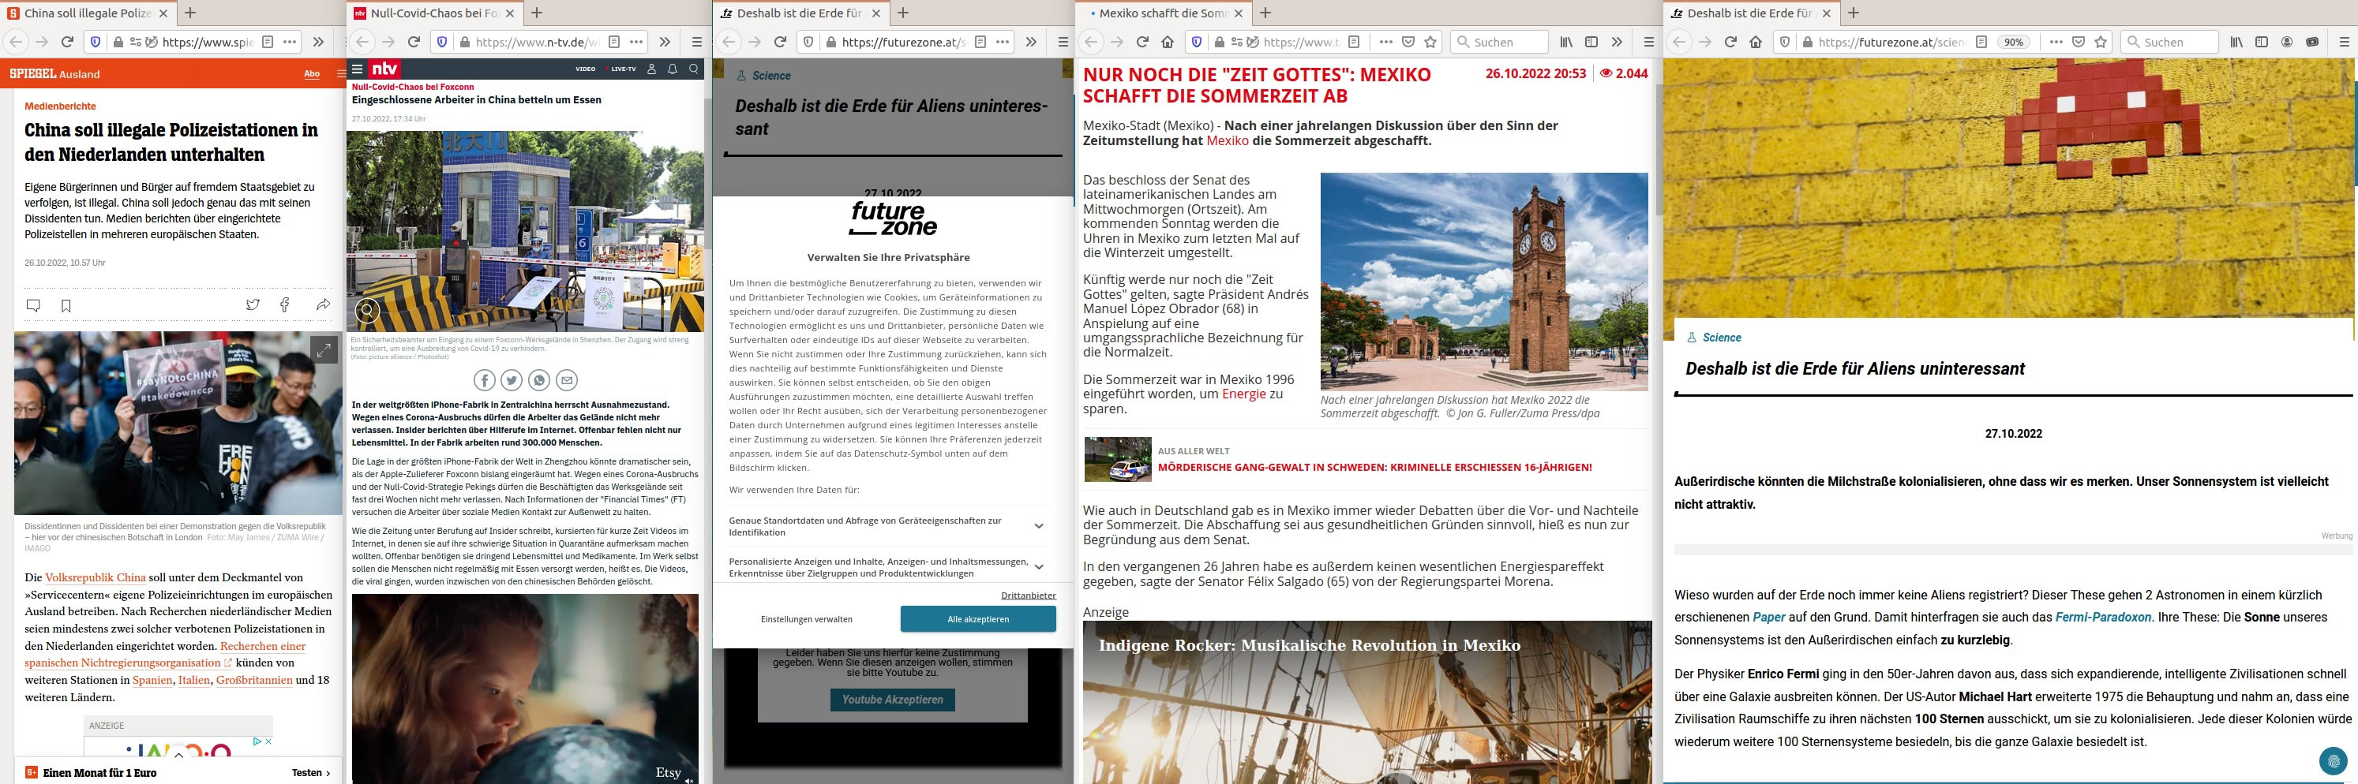2358x784 pixels.
Task: Show overflow tools in Mexiko window
Action: (1617, 42)
